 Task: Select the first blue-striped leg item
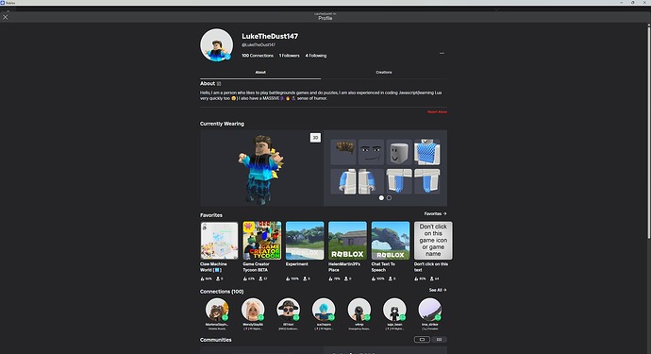point(399,181)
